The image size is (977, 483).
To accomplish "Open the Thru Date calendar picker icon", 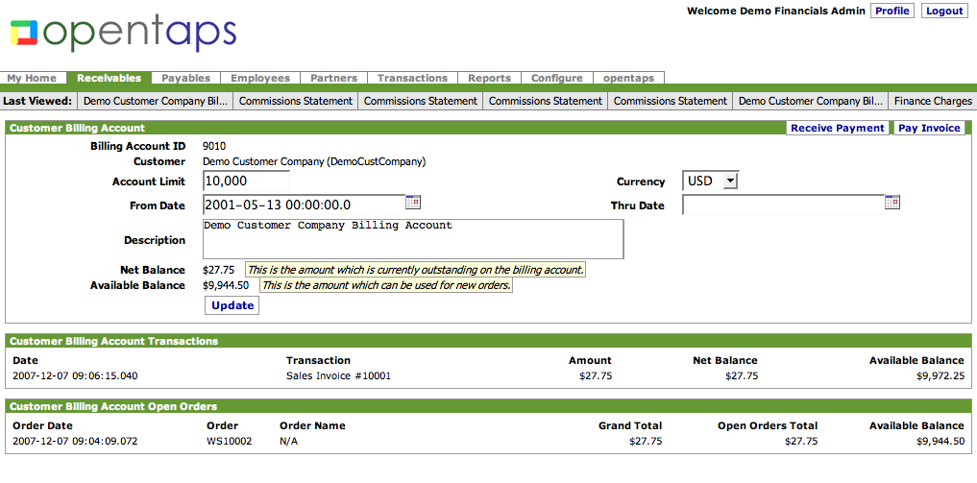I will pyautogui.click(x=892, y=202).
